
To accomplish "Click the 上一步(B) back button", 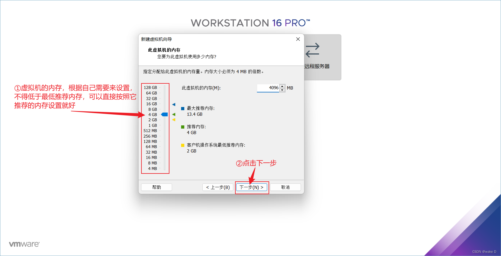I will pyautogui.click(x=218, y=187).
